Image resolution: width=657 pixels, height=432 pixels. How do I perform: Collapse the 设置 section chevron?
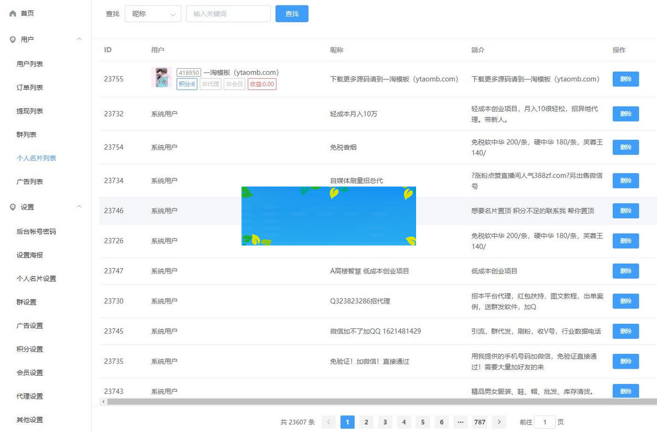(79, 207)
